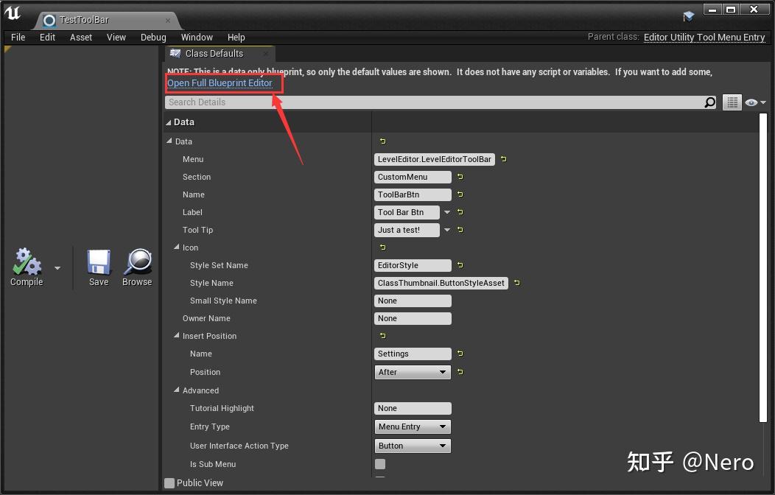The width and height of the screenshot is (775, 495).
Task: Open the Window menu
Action: 196,37
